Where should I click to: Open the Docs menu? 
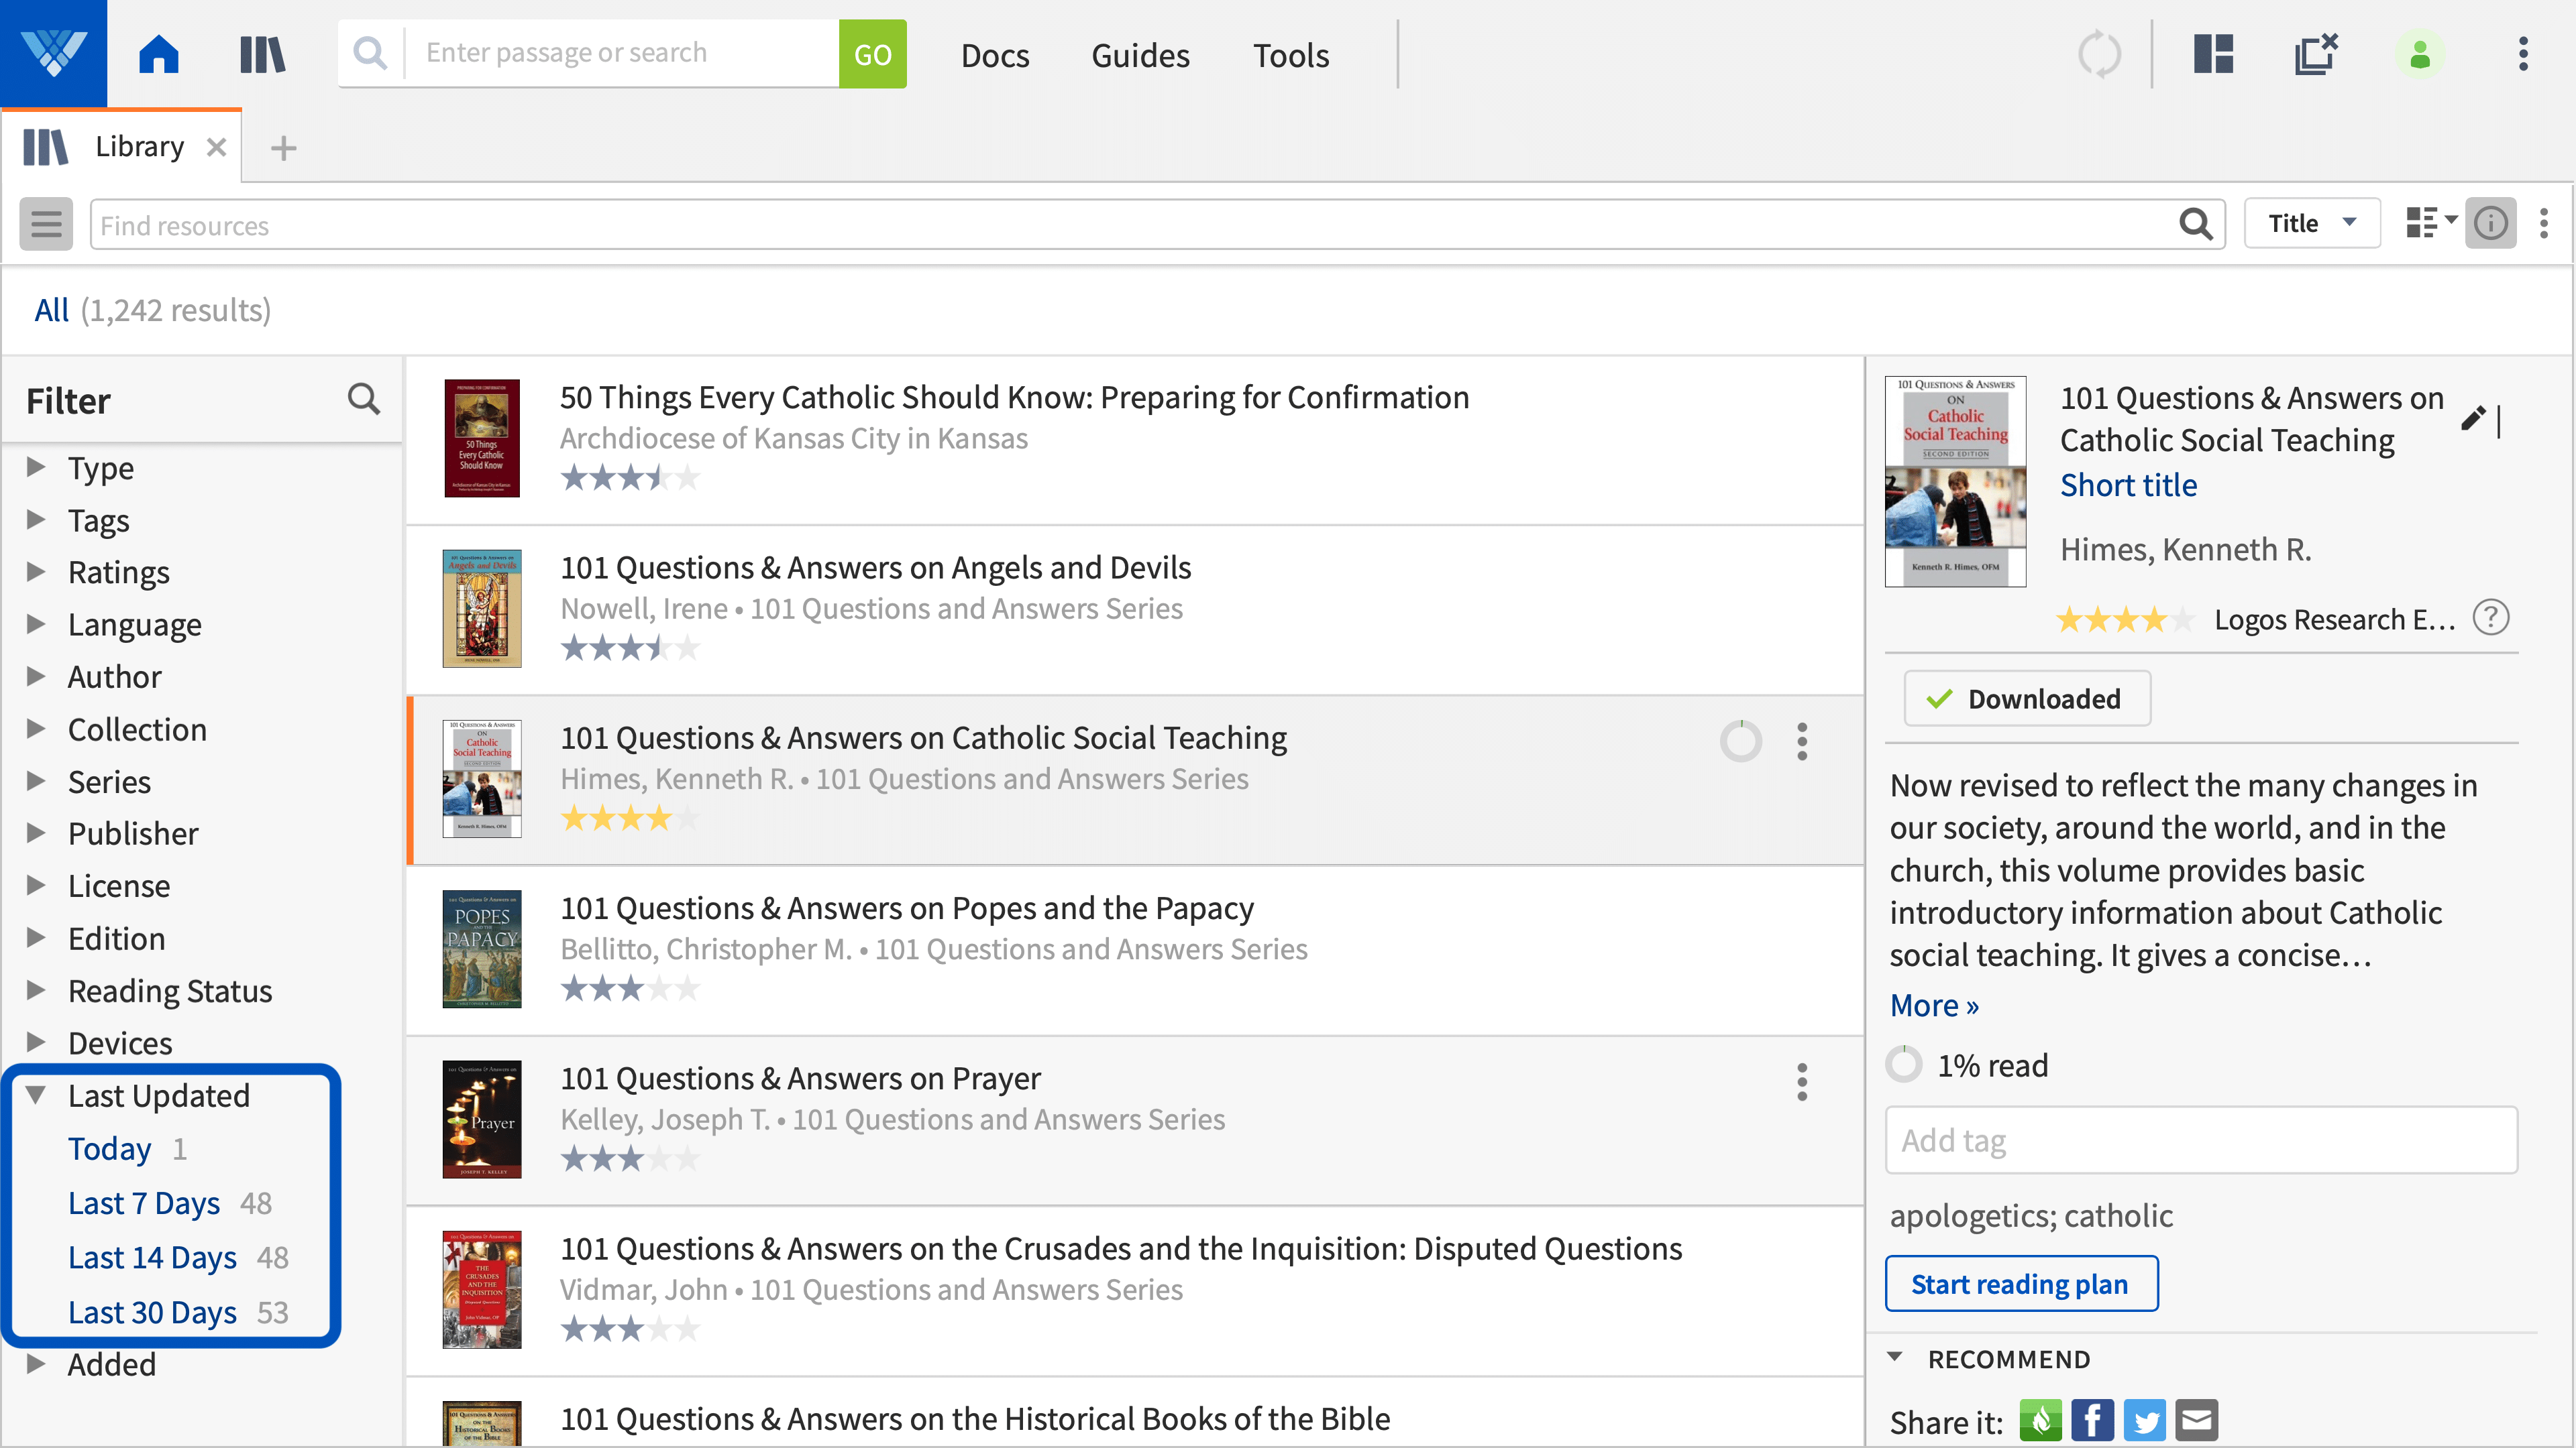point(995,55)
